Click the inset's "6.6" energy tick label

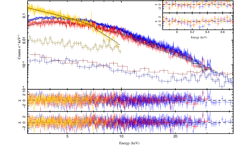pyautogui.click(x=222, y=32)
